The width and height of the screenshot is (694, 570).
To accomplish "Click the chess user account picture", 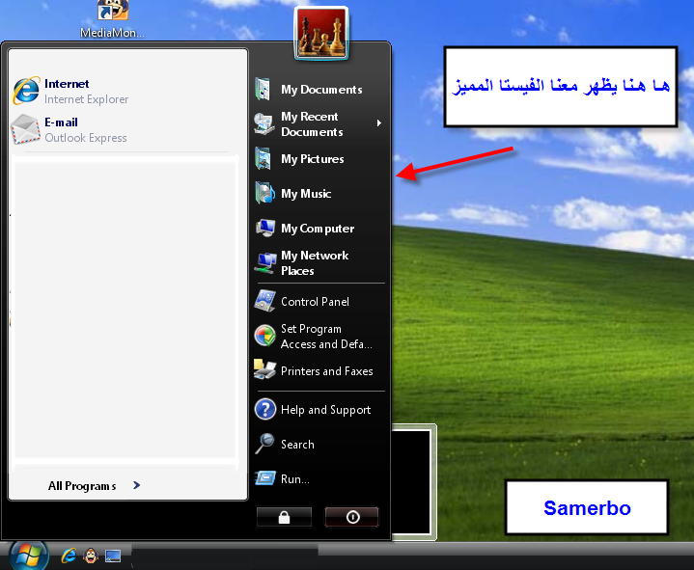I will (321, 33).
